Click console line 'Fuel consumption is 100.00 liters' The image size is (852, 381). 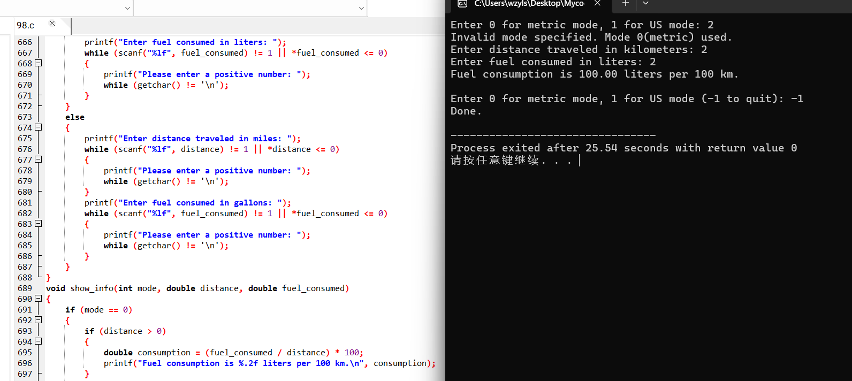595,74
